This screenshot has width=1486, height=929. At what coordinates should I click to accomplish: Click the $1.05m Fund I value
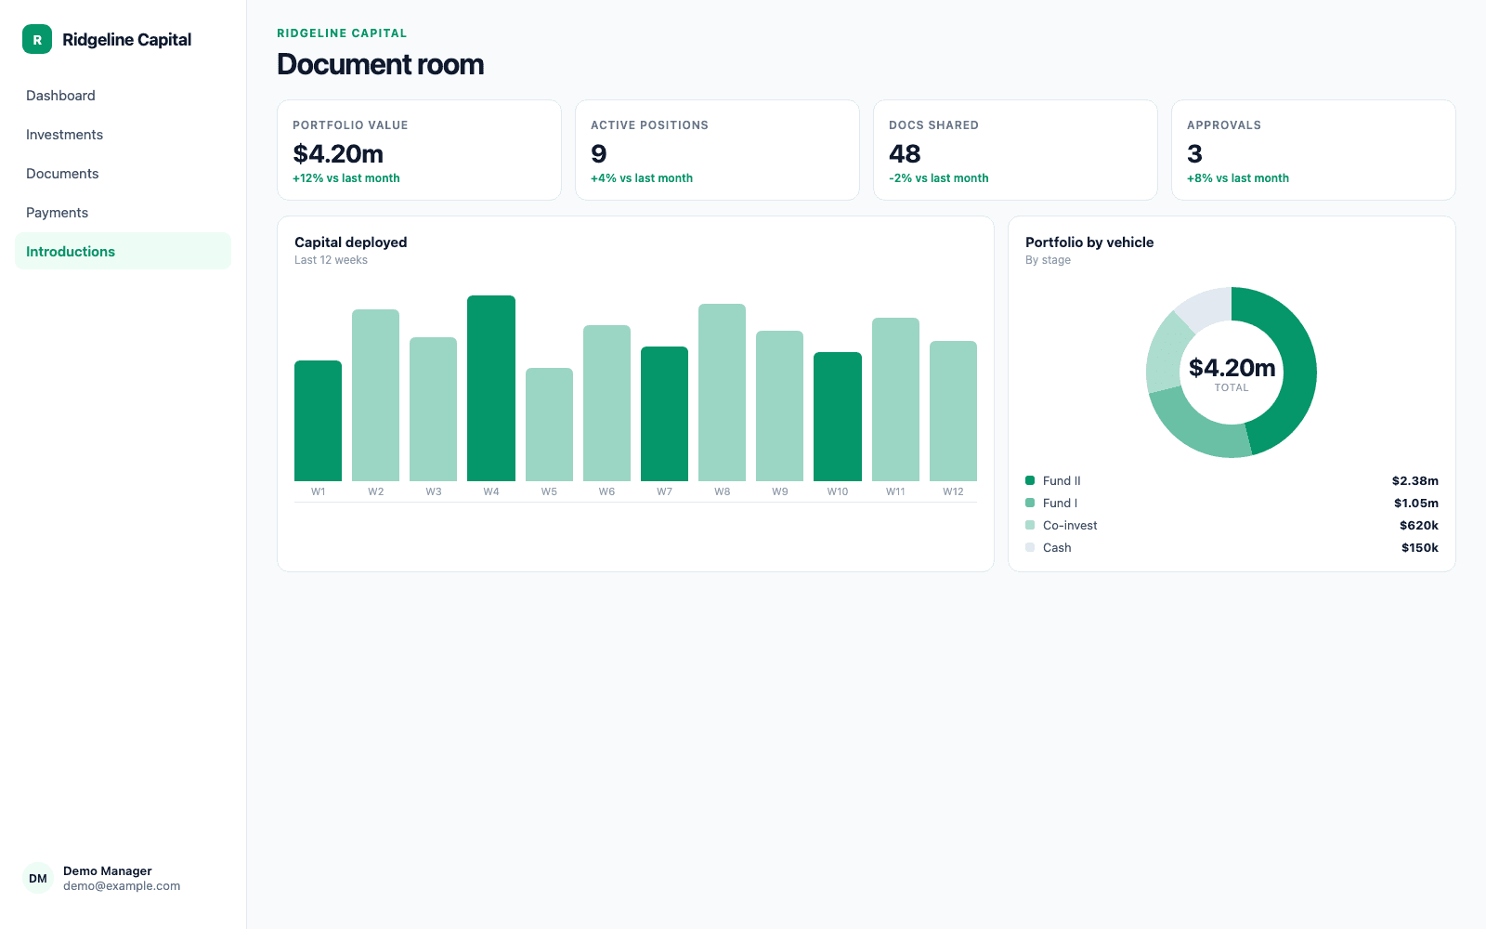pos(1415,503)
